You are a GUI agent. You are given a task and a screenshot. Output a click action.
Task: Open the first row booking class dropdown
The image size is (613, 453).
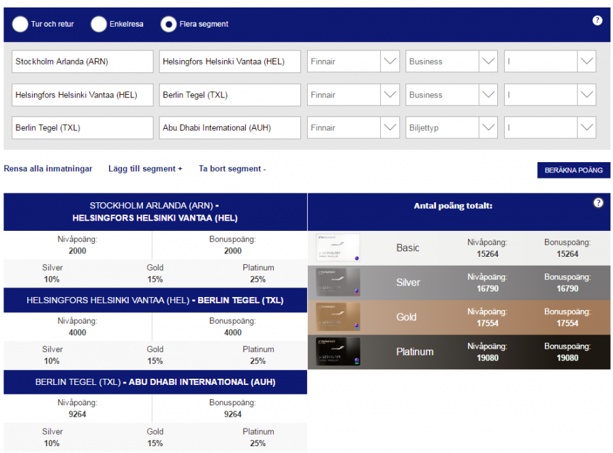pos(550,61)
